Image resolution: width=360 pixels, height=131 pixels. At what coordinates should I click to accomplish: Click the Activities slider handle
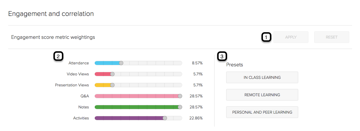pos(165,118)
